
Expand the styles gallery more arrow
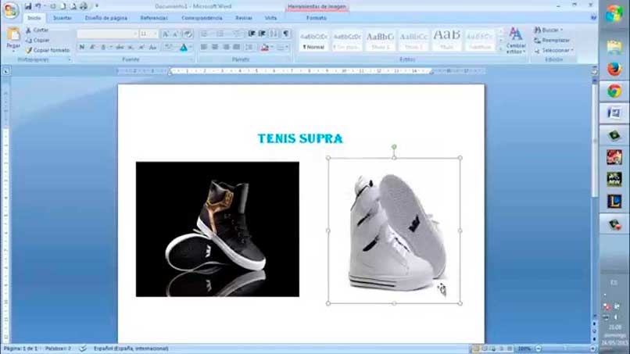(x=500, y=49)
